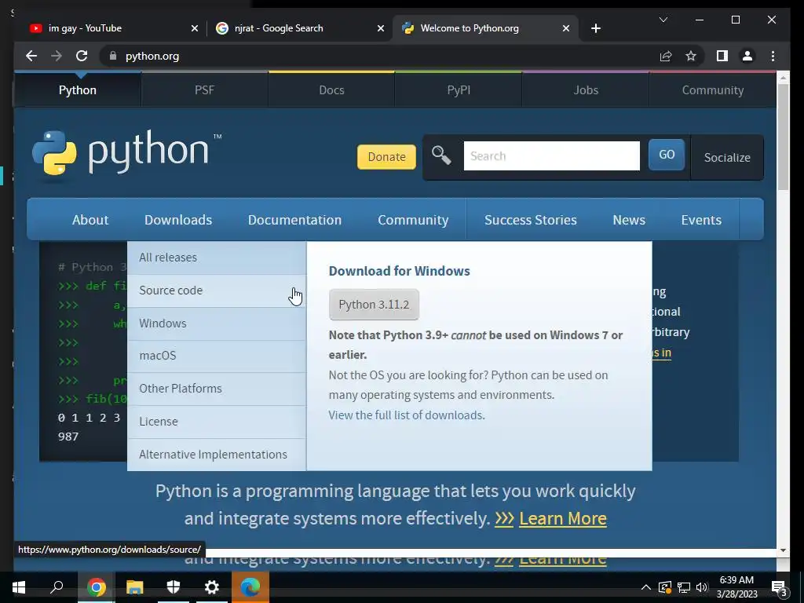This screenshot has width=804, height=603.
Task: Choose License in Downloads menu
Action: point(217,421)
